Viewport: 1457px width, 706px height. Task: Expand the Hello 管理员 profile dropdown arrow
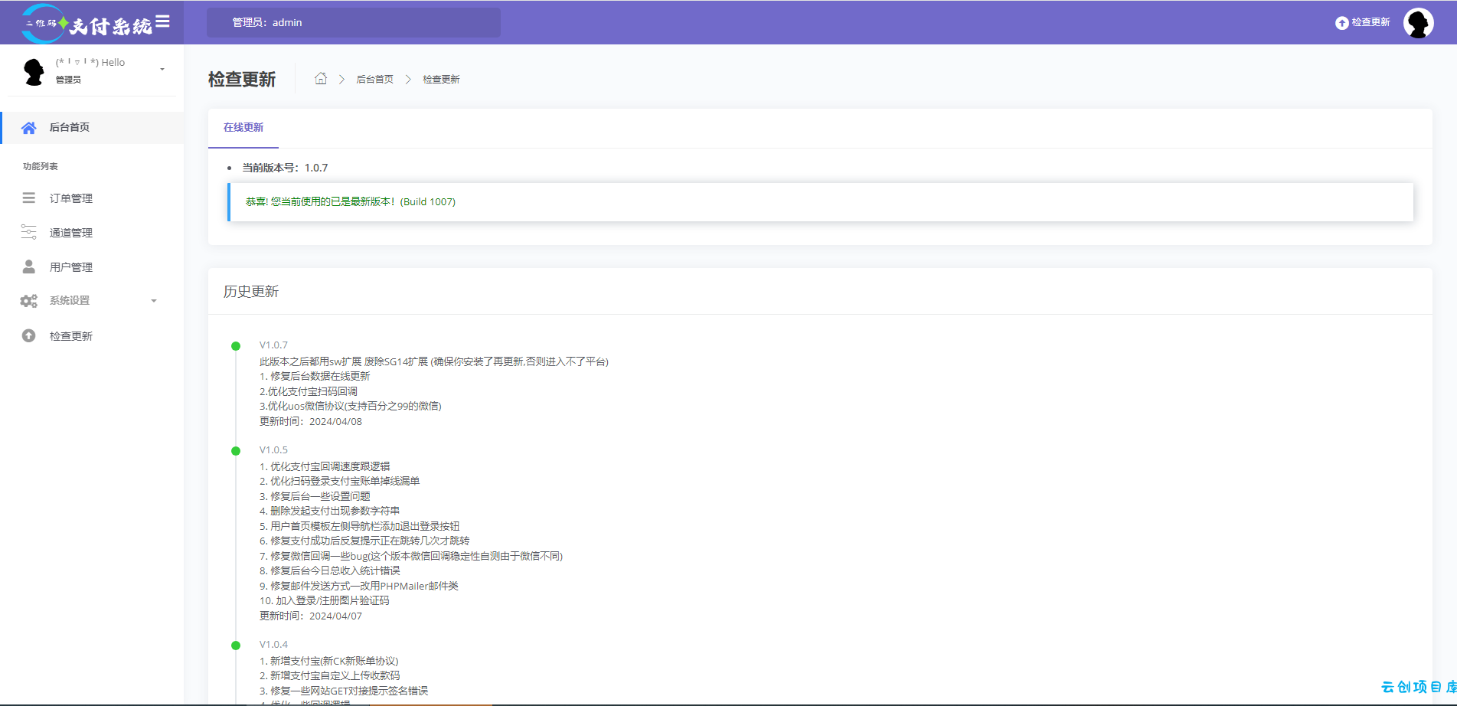[162, 70]
